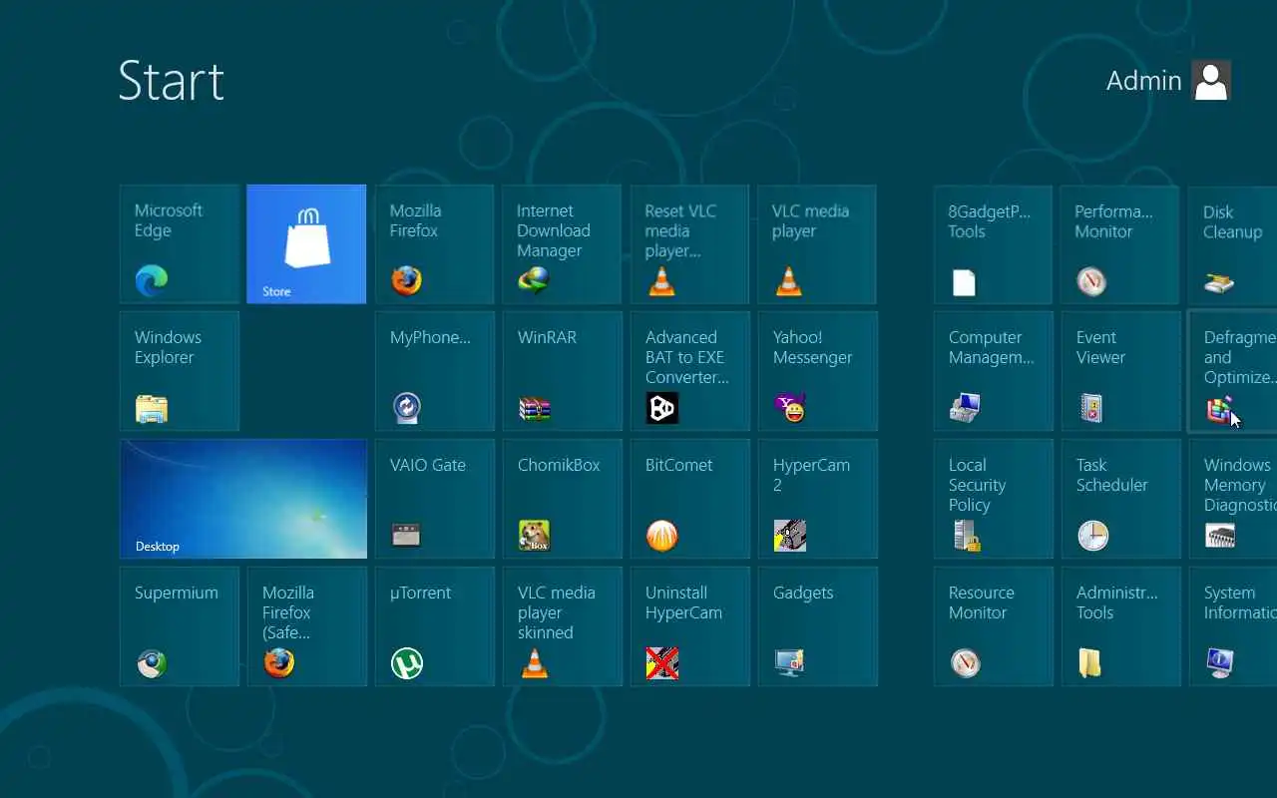Launch the HyperCam 2 tile
The height and width of the screenshot is (798, 1277).
817,499
